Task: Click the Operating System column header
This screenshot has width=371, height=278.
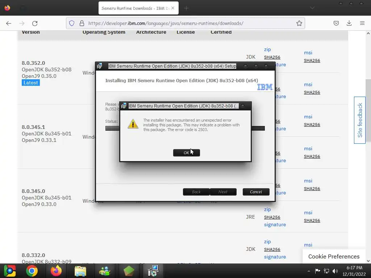Action: (x=104, y=32)
